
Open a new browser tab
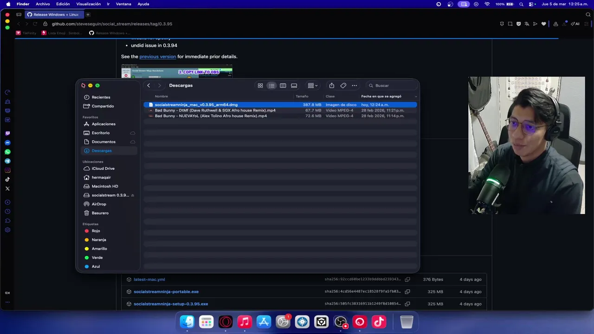88,14
